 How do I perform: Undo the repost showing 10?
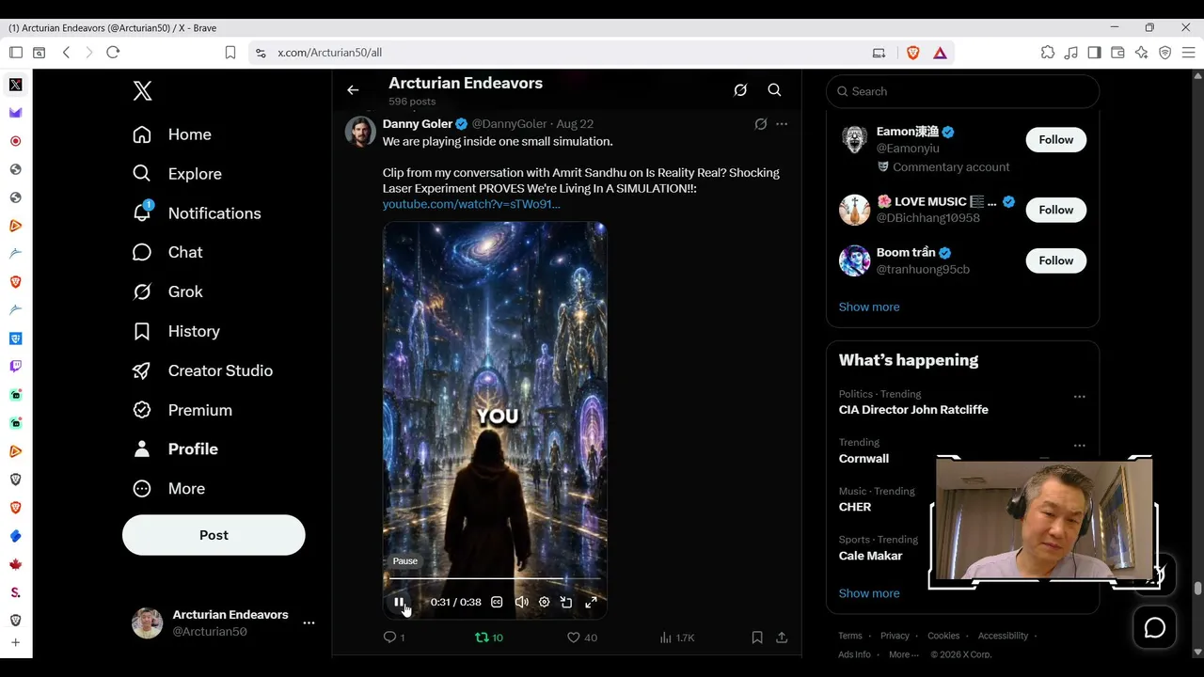(x=489, y=638)
